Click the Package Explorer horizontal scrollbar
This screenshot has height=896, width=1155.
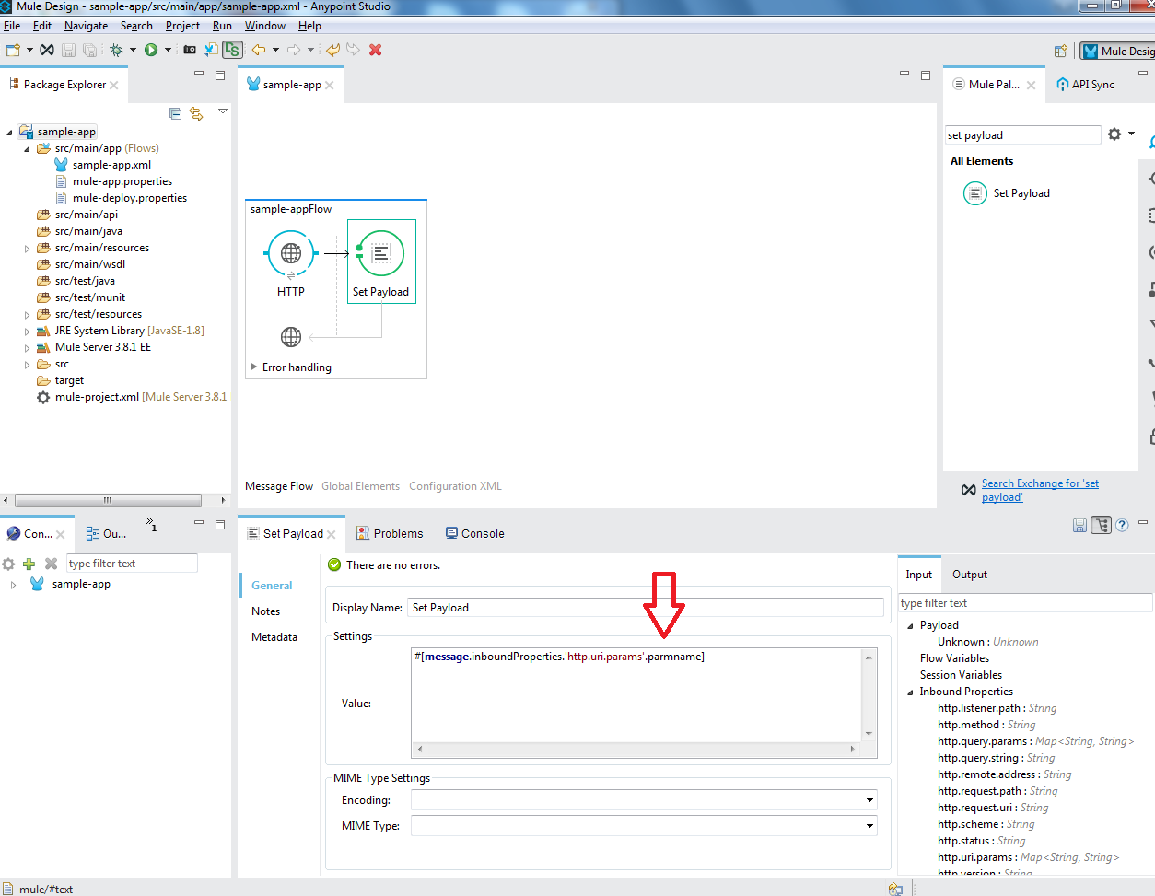pos(108,500)
